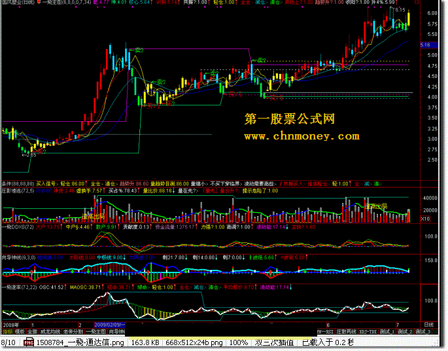The width and height of the screenshot is (448, 351).
Task: Select the 威龙均线 indicator tab
Action: pos(50,332)
